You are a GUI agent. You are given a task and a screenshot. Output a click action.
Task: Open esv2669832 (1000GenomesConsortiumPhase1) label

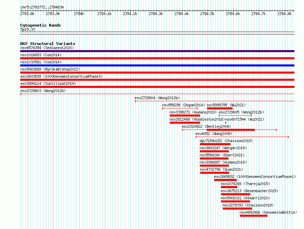coord(255,177)
